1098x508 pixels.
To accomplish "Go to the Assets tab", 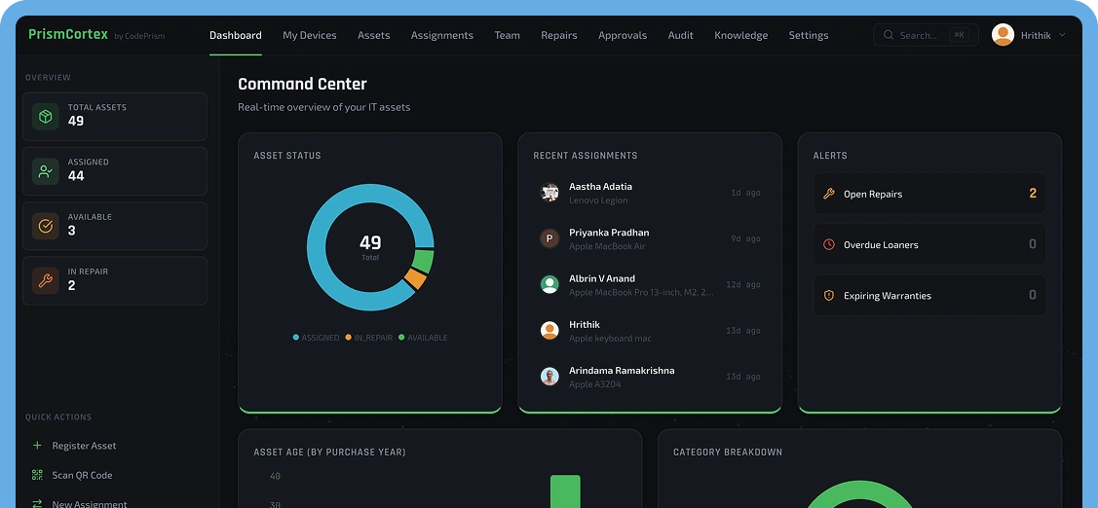I will pos(374,35).
